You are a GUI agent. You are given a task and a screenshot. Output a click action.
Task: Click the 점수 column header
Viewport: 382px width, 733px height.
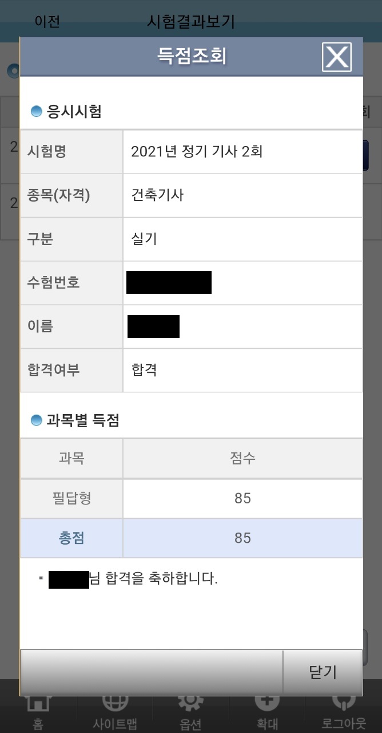tap(242, 458)
